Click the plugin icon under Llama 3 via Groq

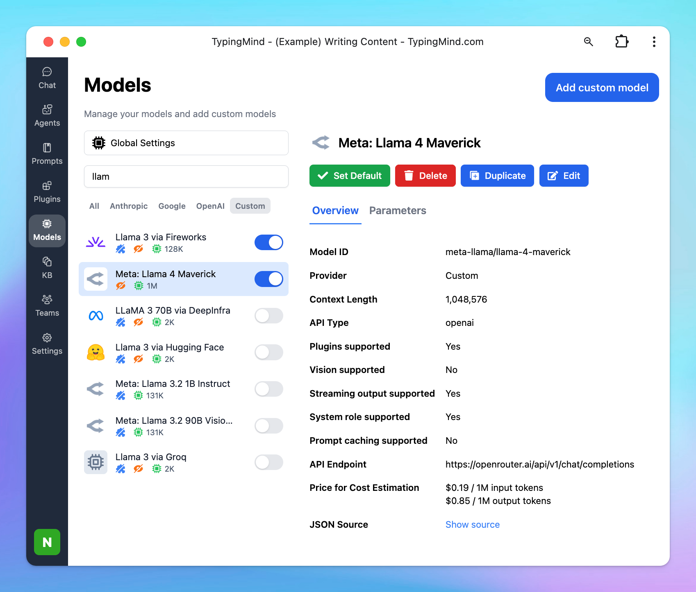121,469
